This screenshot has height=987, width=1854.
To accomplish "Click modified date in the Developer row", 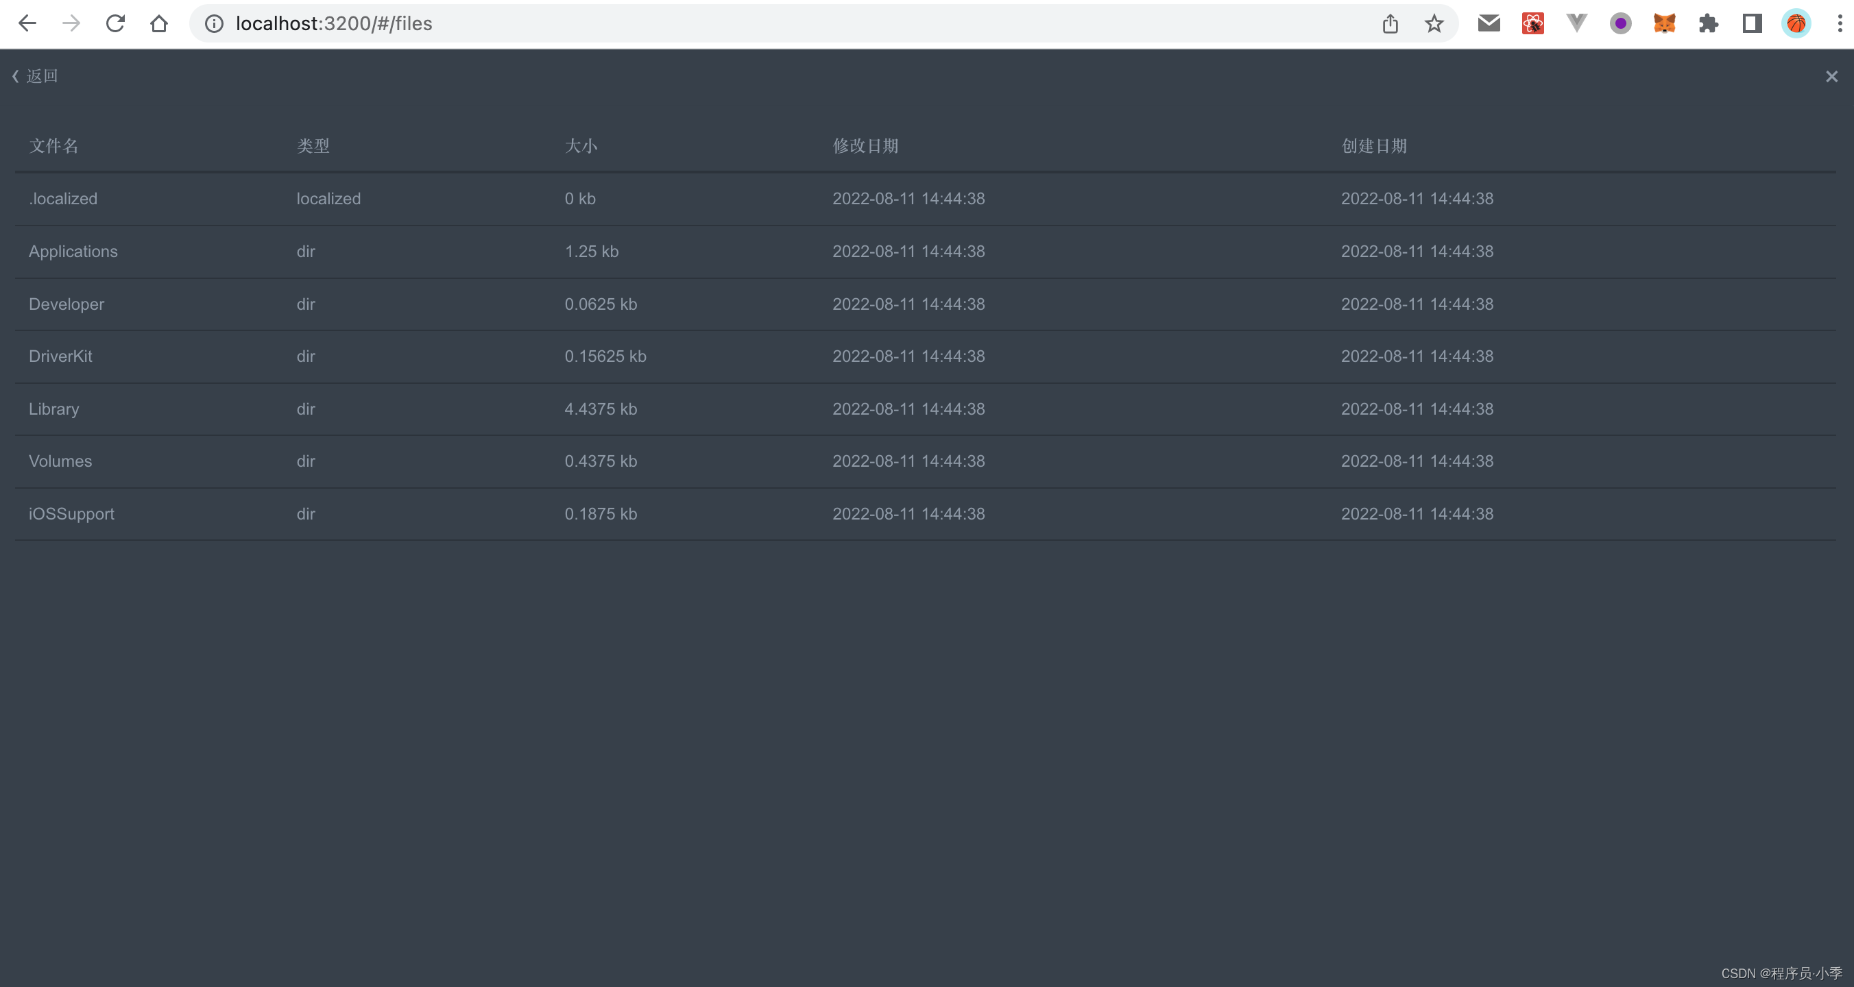I will [909, 304].
